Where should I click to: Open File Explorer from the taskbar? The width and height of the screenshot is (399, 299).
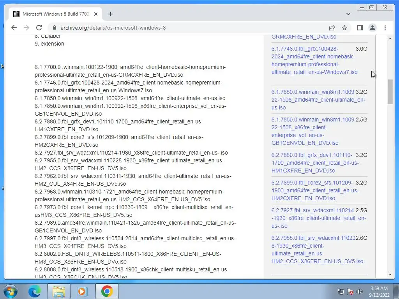[59, 291]
